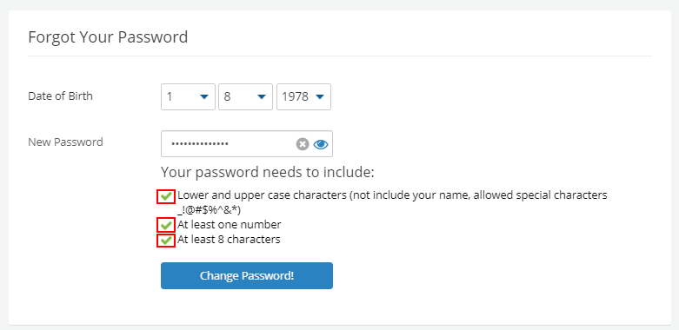Image resolution: width=679 pixels, height=330 pixels.
Task: Click the 'At least one number' requirement text
Action: (x=229, y=225)
